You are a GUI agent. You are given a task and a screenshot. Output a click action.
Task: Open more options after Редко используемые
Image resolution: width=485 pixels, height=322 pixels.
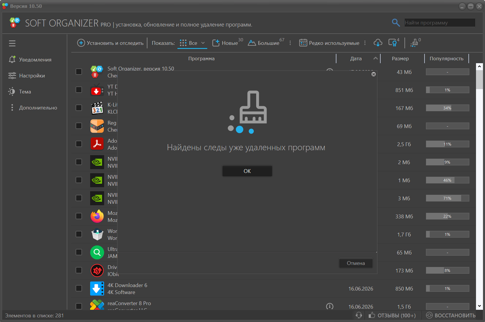click(365, 43)
